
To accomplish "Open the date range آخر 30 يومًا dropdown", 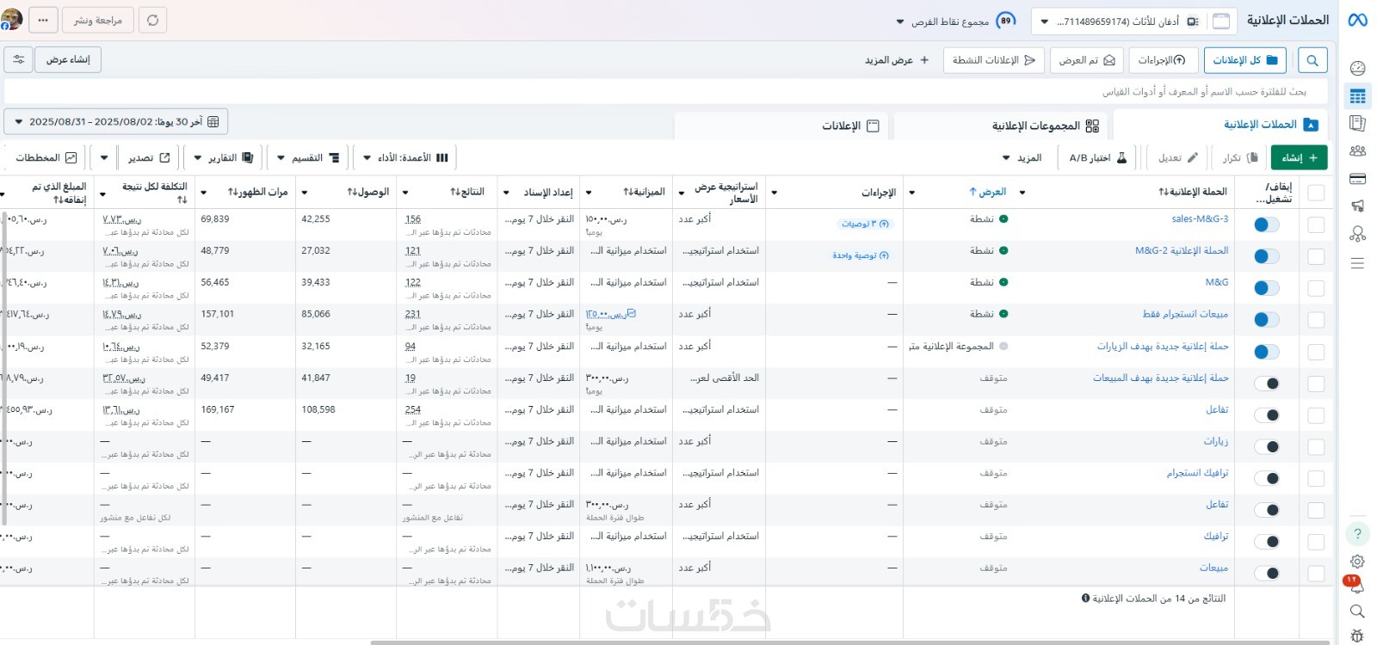I will pos(116,121).
